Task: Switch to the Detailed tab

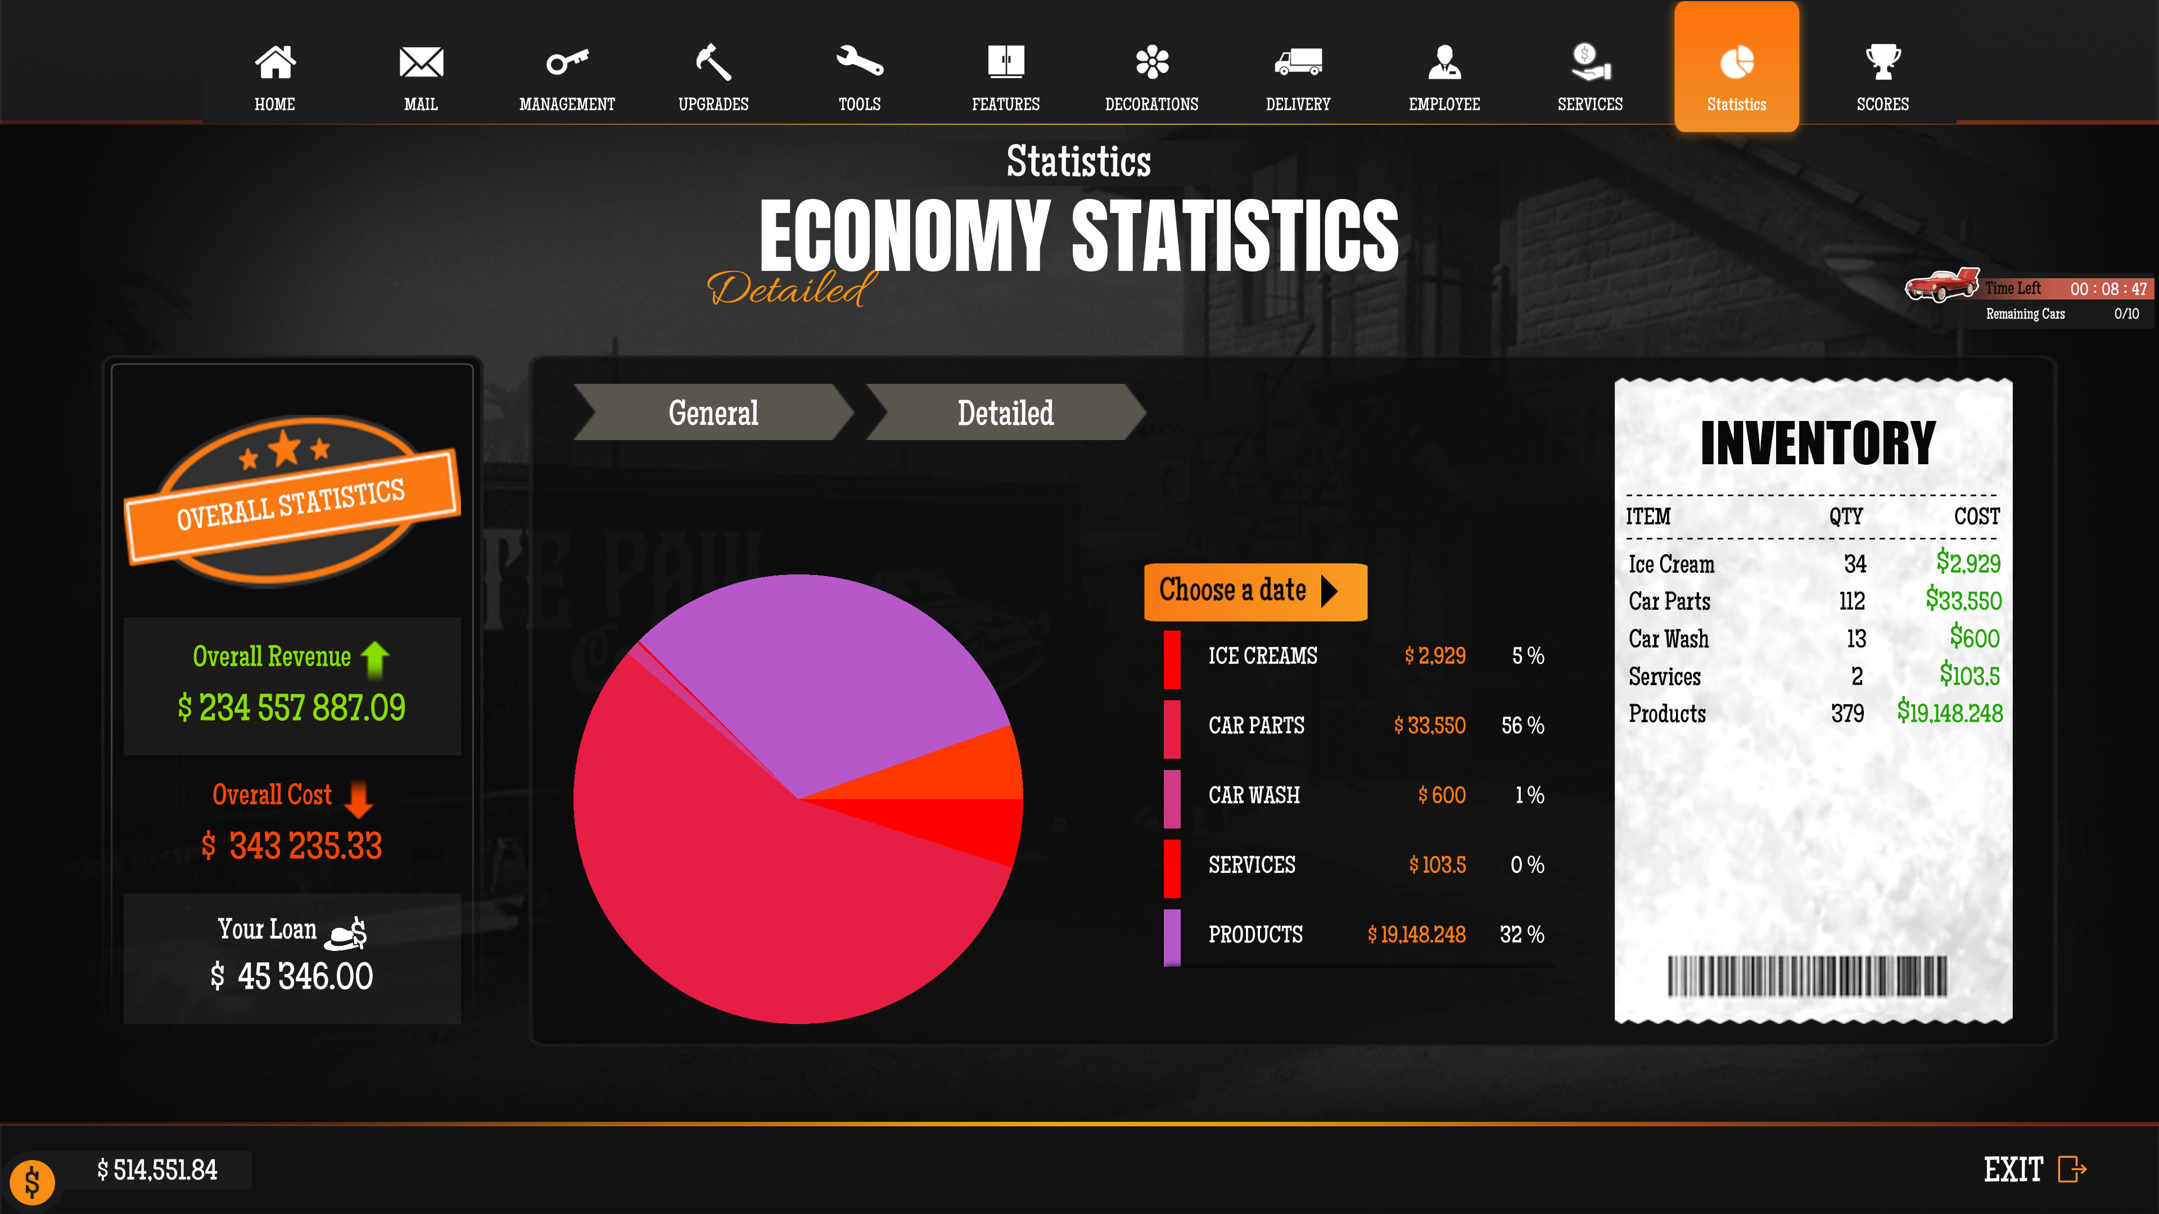Action: click(x=1005, y=412)
